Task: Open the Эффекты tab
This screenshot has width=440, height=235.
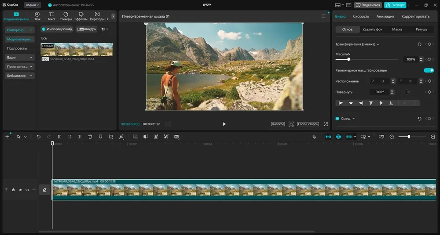Action: [81, 16]
